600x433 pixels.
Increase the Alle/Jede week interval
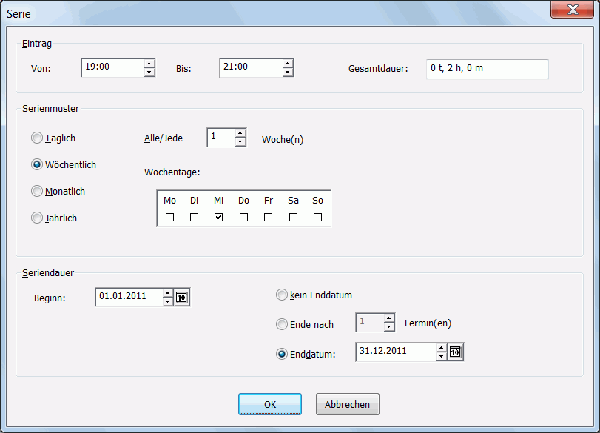240,133
